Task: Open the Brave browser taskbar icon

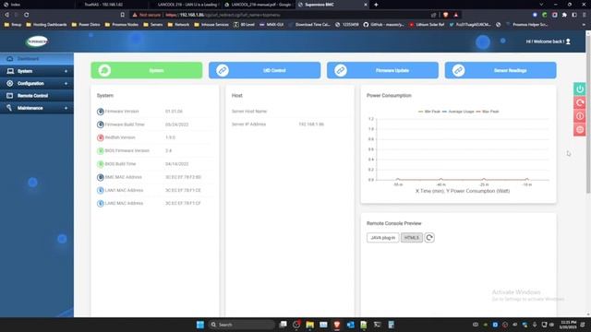Action: click(x=337, y=325)
